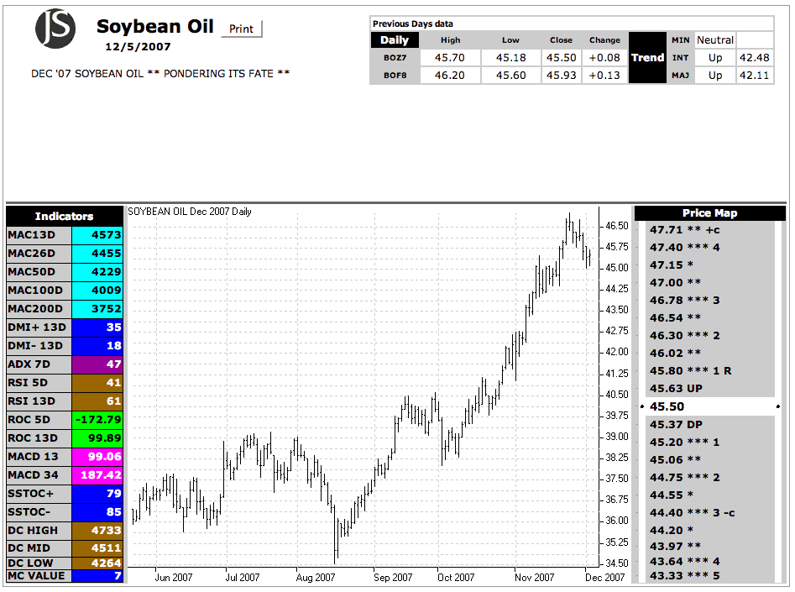Select the 45.80 *** 1 R resistance level

(709, 370)
